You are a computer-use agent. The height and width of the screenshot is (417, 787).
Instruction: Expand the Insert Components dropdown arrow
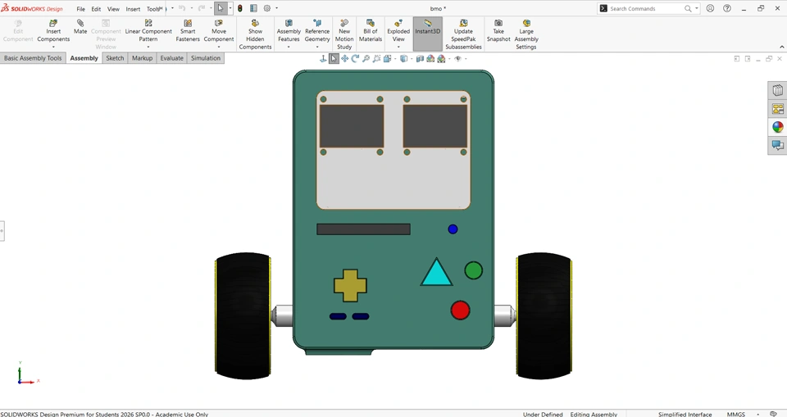53,47
